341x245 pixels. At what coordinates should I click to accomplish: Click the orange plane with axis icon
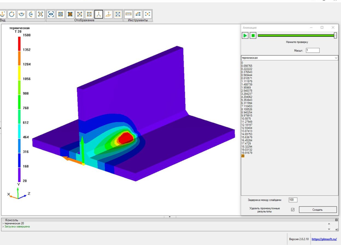(108, 14)
